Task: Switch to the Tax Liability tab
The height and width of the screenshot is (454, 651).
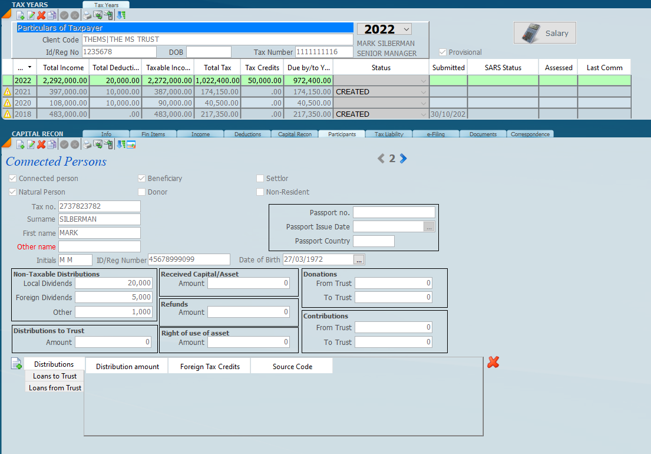Action: pos(389,134)
